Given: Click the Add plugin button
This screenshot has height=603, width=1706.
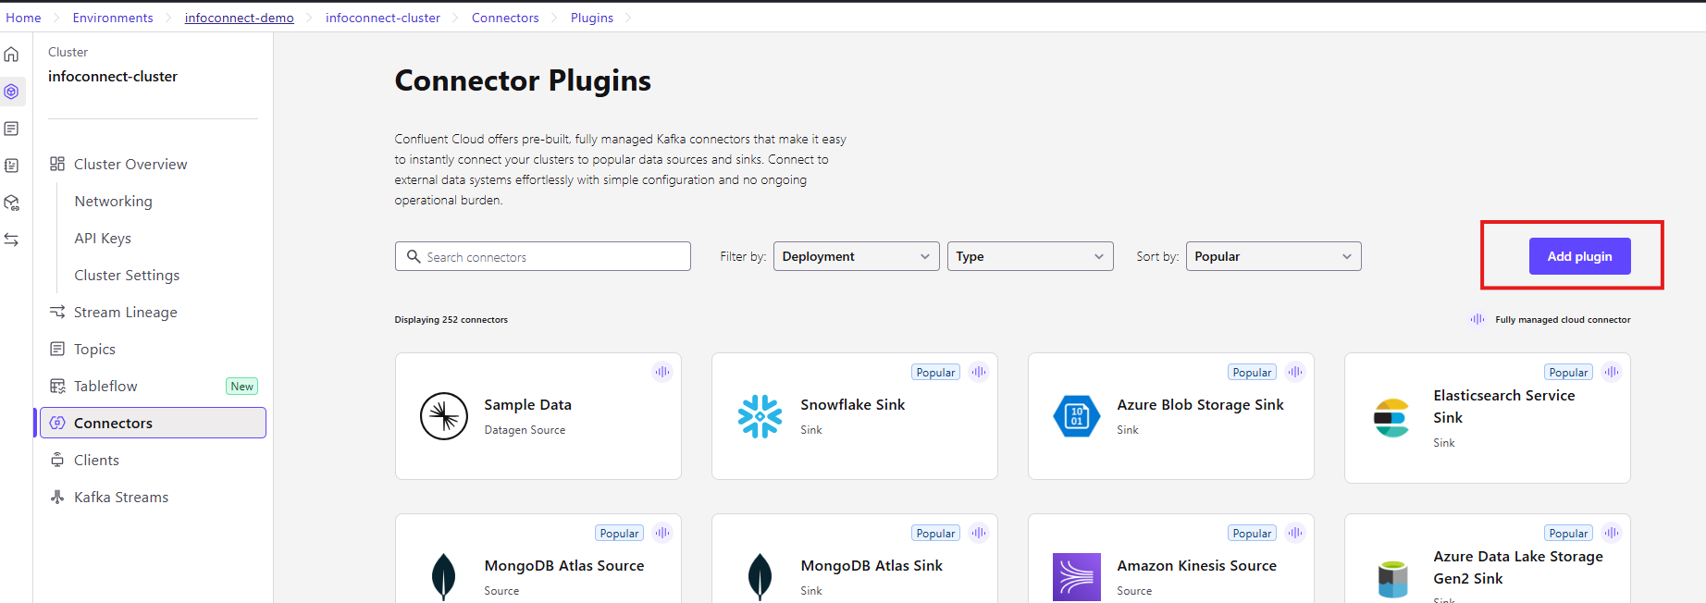Looking at the screenshot, I should pos(1579,256).
